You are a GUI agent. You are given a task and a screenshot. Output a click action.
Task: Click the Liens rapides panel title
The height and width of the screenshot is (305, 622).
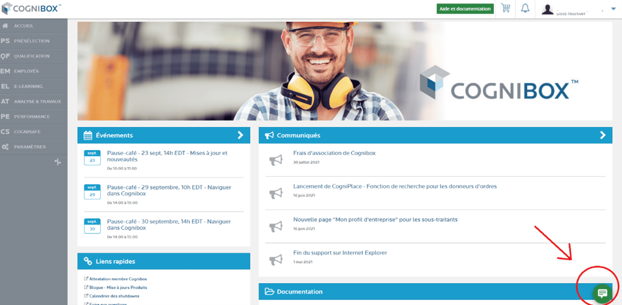(x=115, y=261)
